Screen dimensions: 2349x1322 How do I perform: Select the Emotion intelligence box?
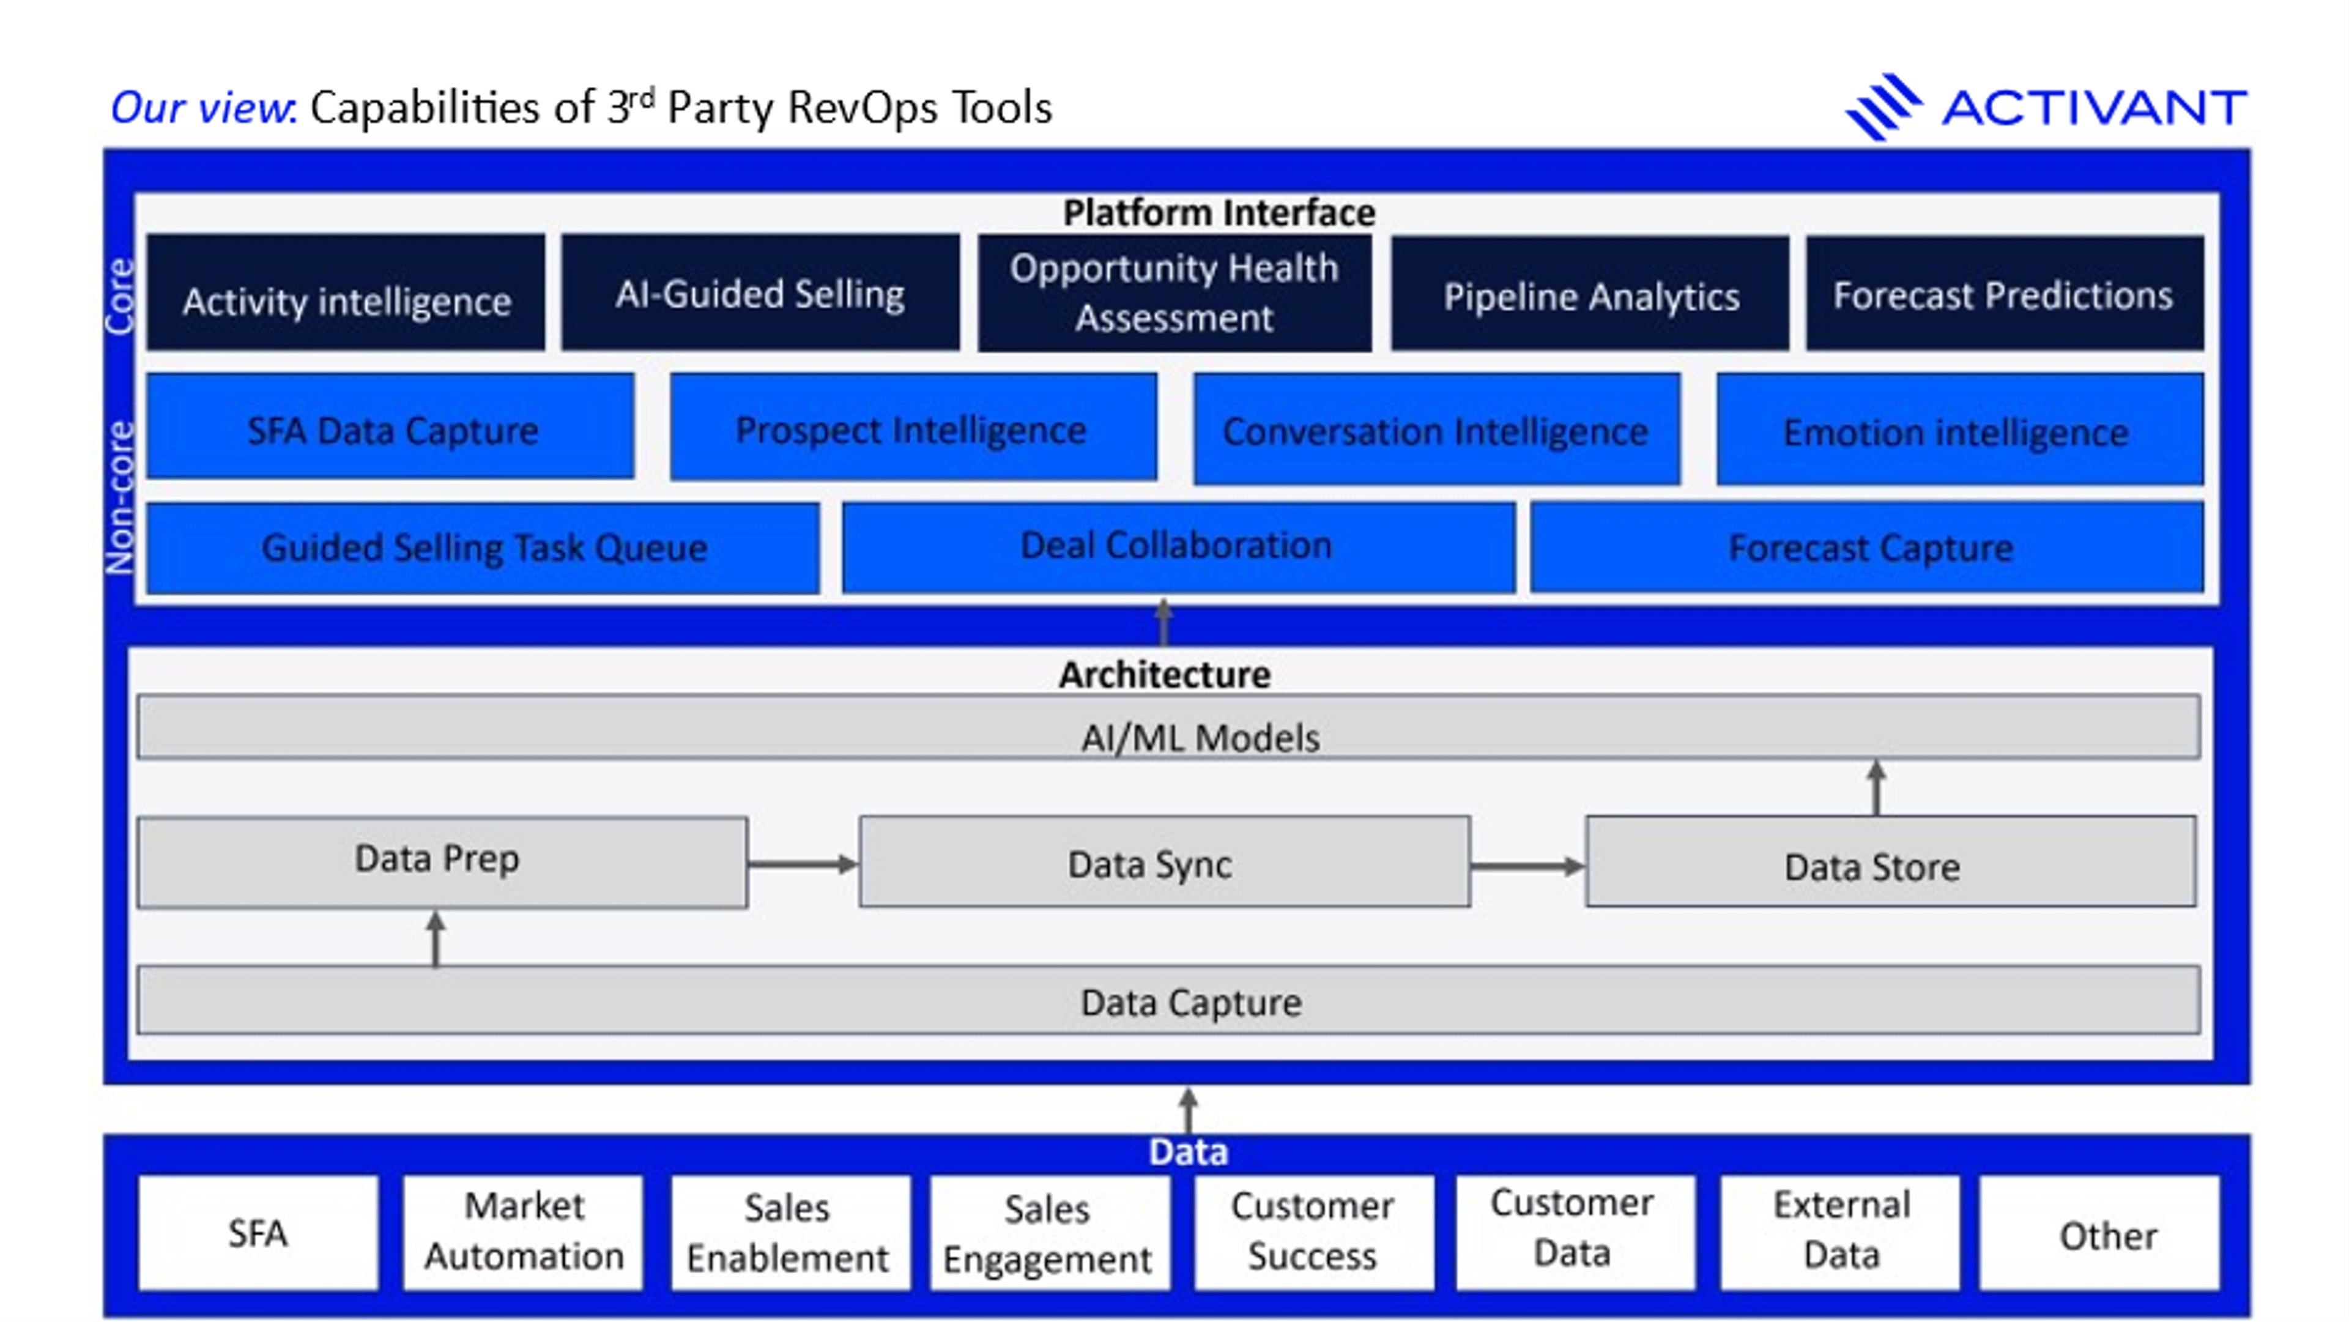coord(1957,430)
